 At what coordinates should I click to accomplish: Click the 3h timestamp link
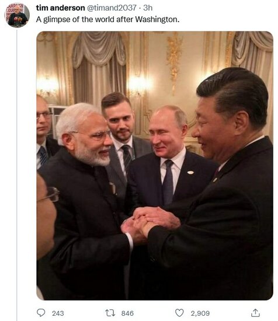(x=148, y=8)
